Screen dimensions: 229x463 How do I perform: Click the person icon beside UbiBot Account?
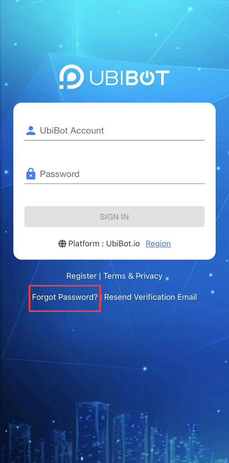(31, 131)
